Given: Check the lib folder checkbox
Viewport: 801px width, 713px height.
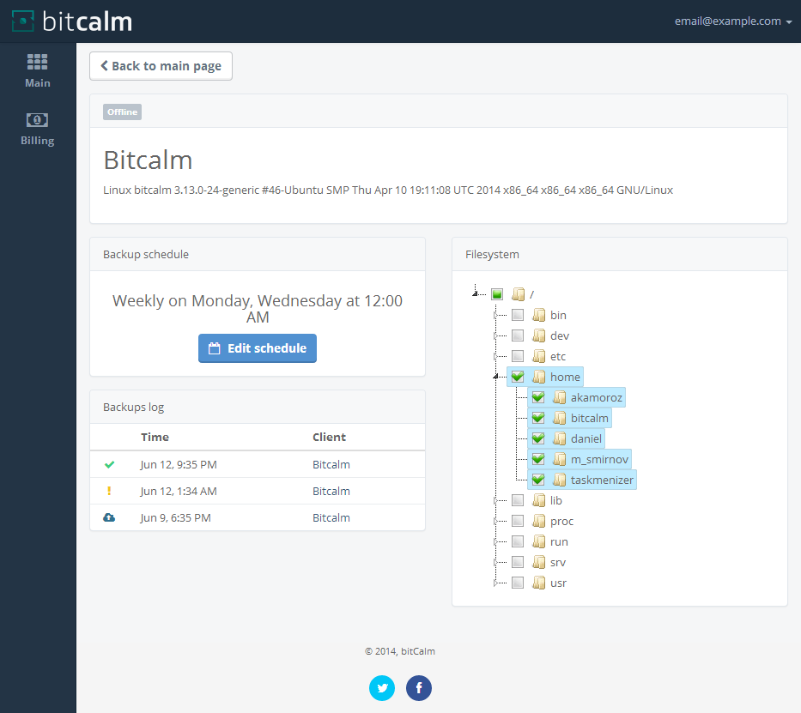Looking at the screenshot, I should (518, 500).
